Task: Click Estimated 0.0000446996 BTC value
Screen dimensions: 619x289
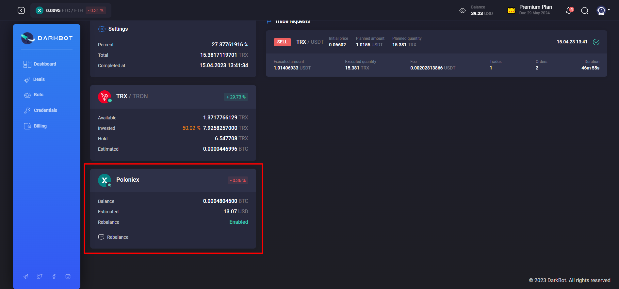Action: (226, 149)
